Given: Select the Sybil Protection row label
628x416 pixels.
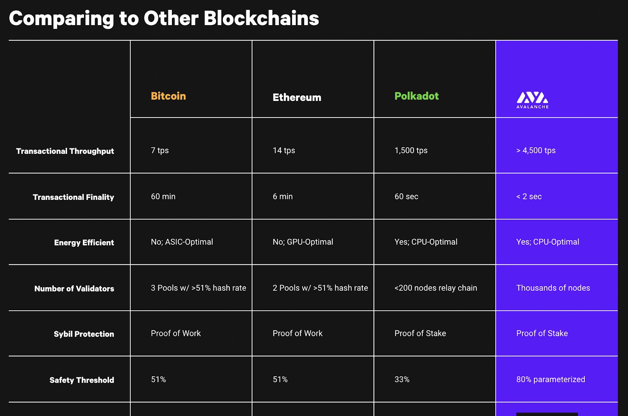Looking at the screenshot, I should point(84,334).
